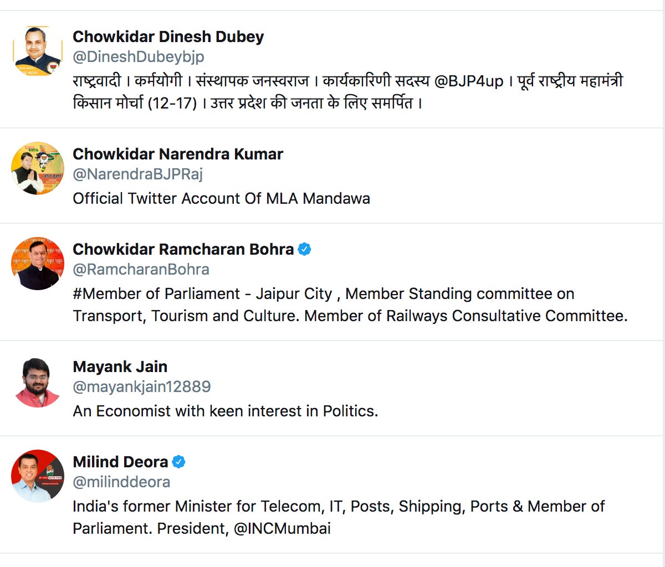Screen dimensions: 665x567
Task: Visit the @DineshDubeybjp handle
Action: click(x=139, y=56)
